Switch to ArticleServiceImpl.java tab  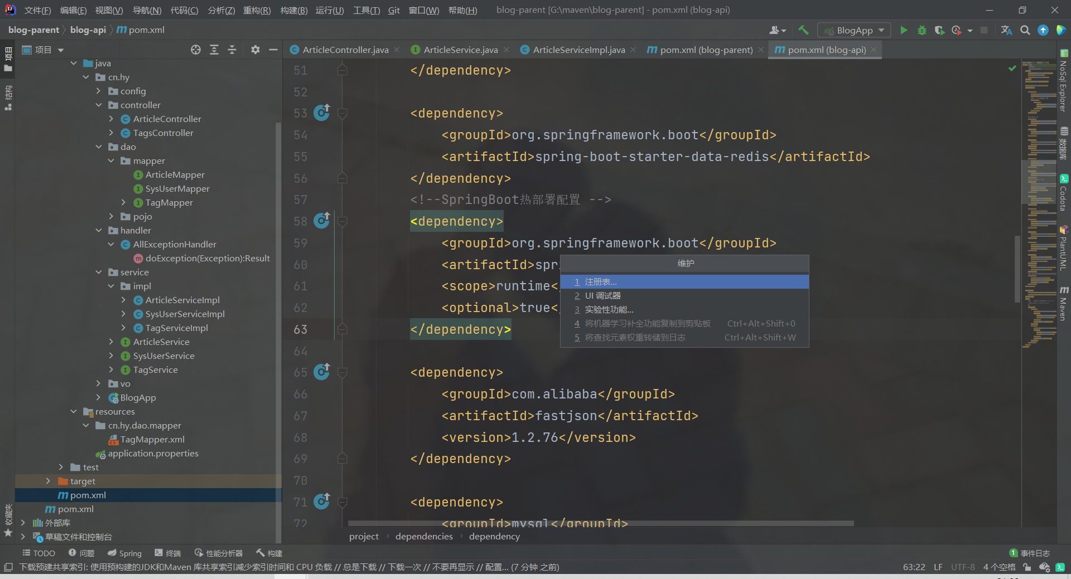click(578, 50)
